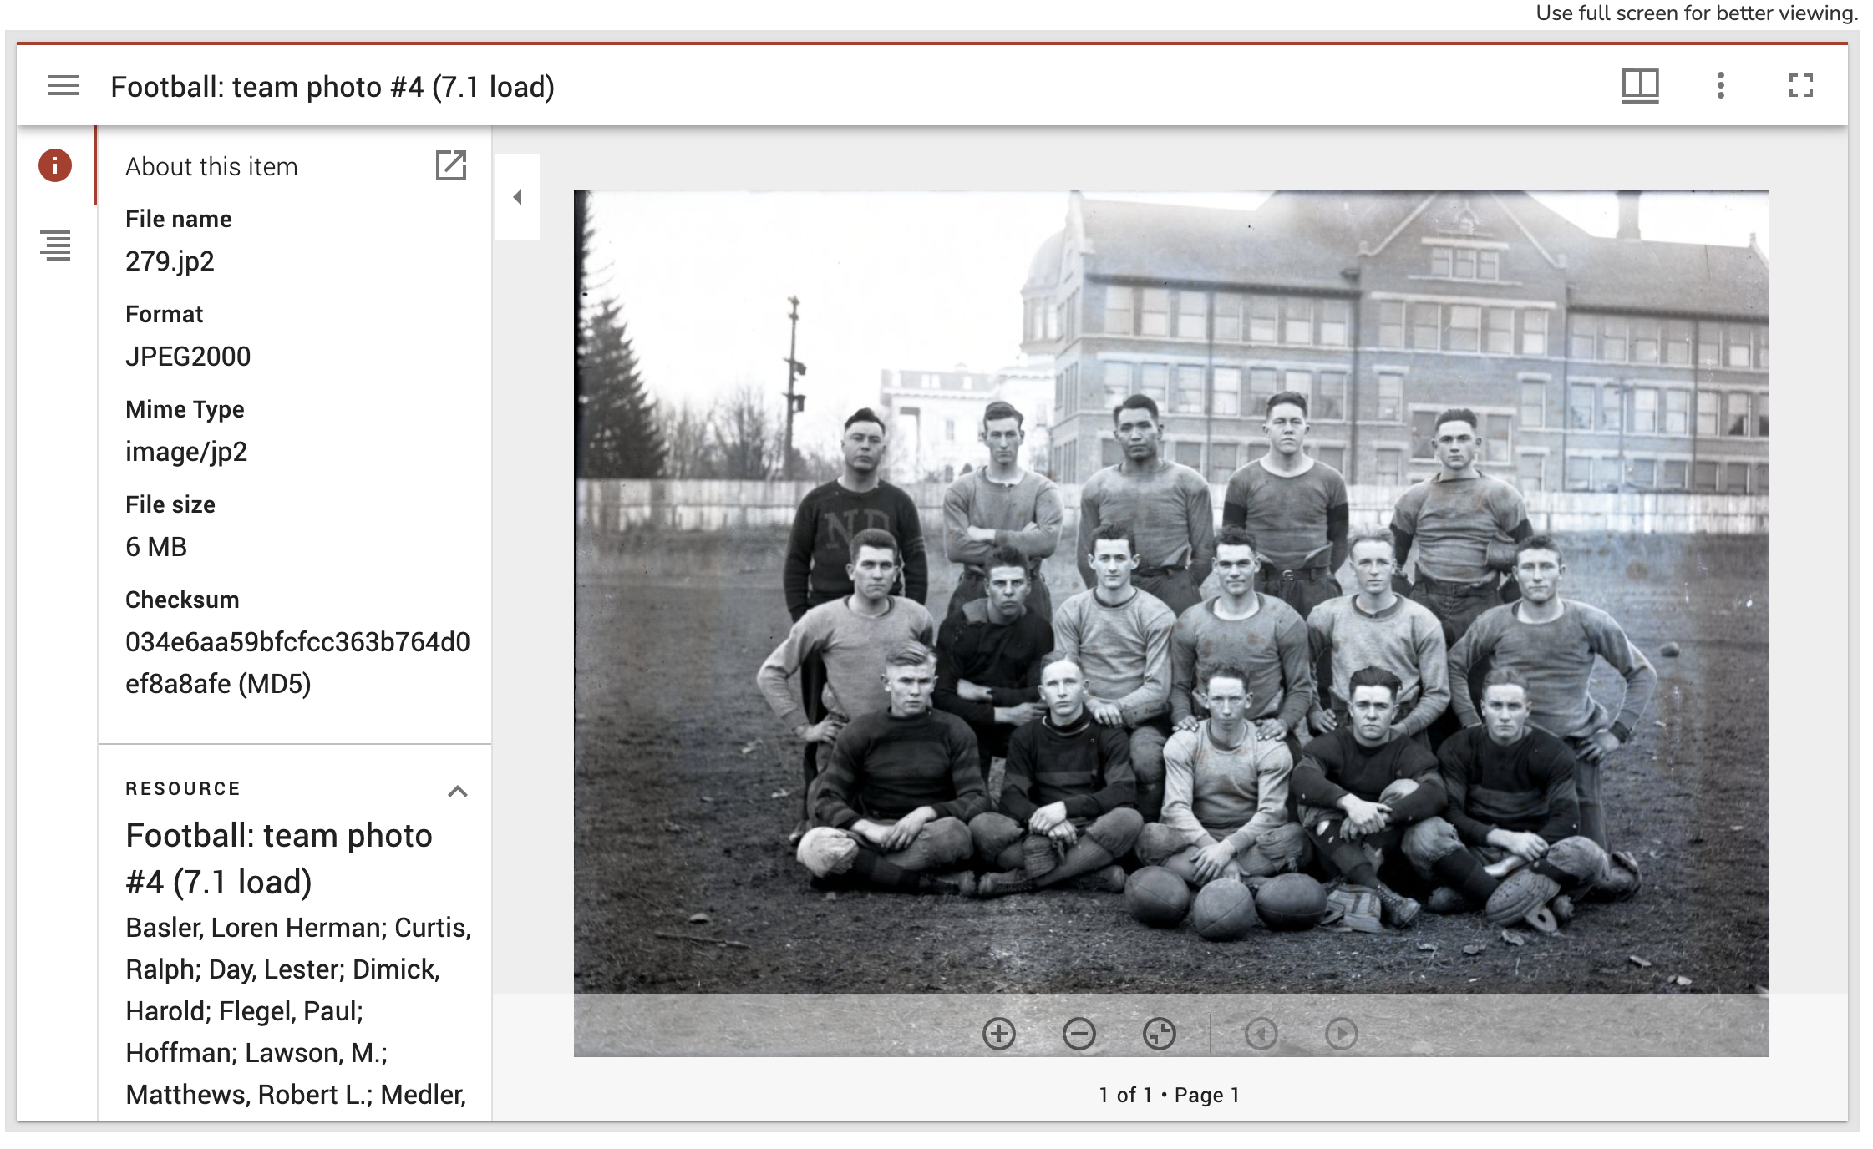1873x1149 pixels.
Task: Click the 1 of 1 Page 1 label
Action: coord(1169,1095)
